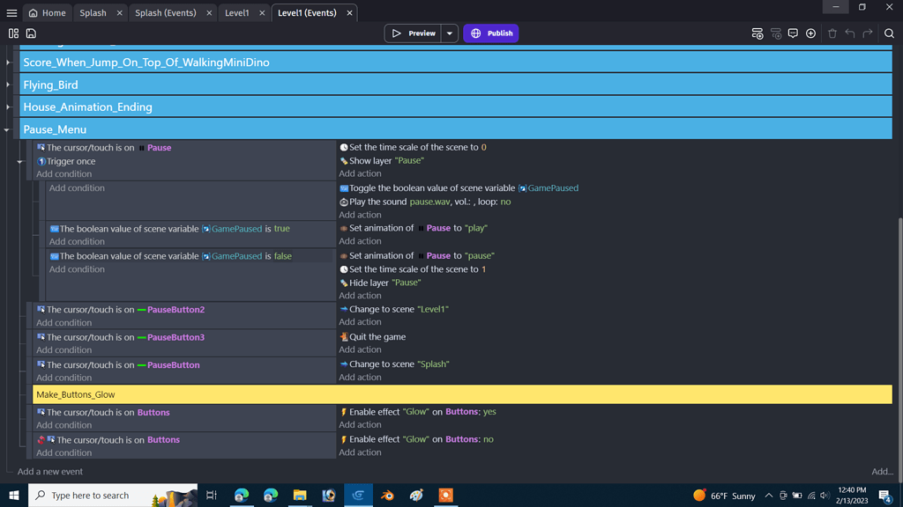This screenshot has height=507, width=903.
Task: Add condition under Trigger once
Action: coord(63,174)
